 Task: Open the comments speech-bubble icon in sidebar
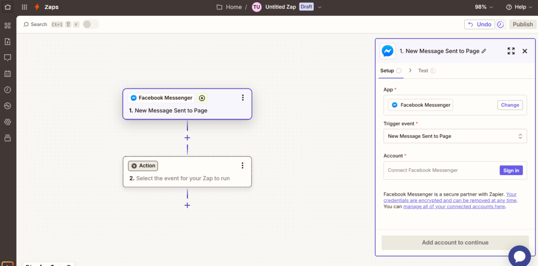8,58
